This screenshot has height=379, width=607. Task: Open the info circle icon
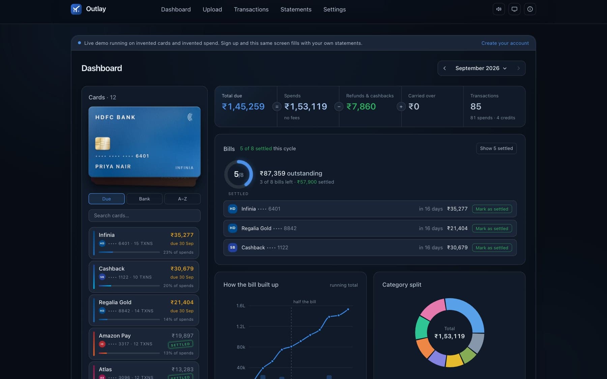pos(530,9)
